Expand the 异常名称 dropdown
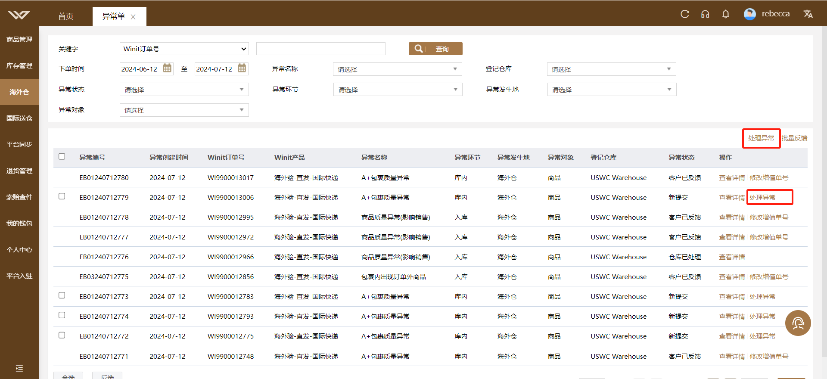827x379 pixels. click(397, 69)
